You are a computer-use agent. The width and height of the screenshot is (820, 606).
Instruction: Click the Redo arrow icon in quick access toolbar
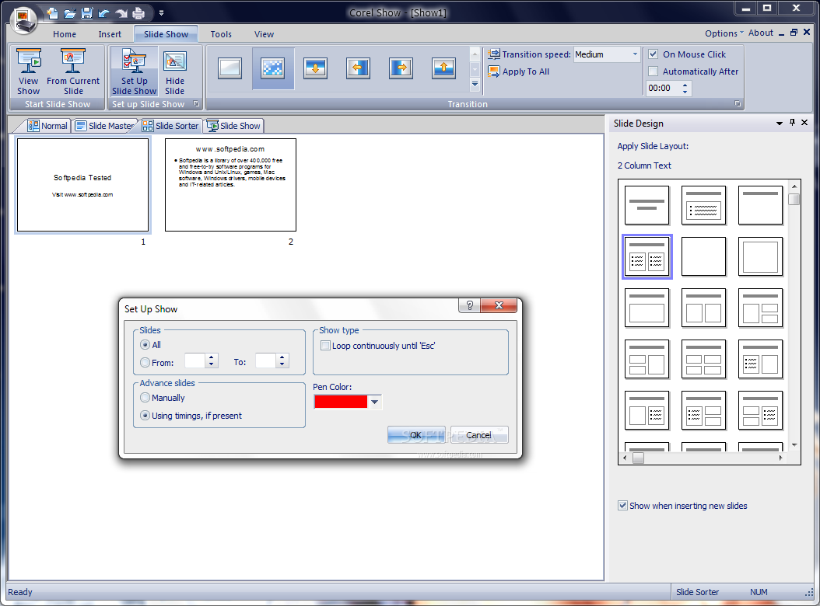[121, 13]
